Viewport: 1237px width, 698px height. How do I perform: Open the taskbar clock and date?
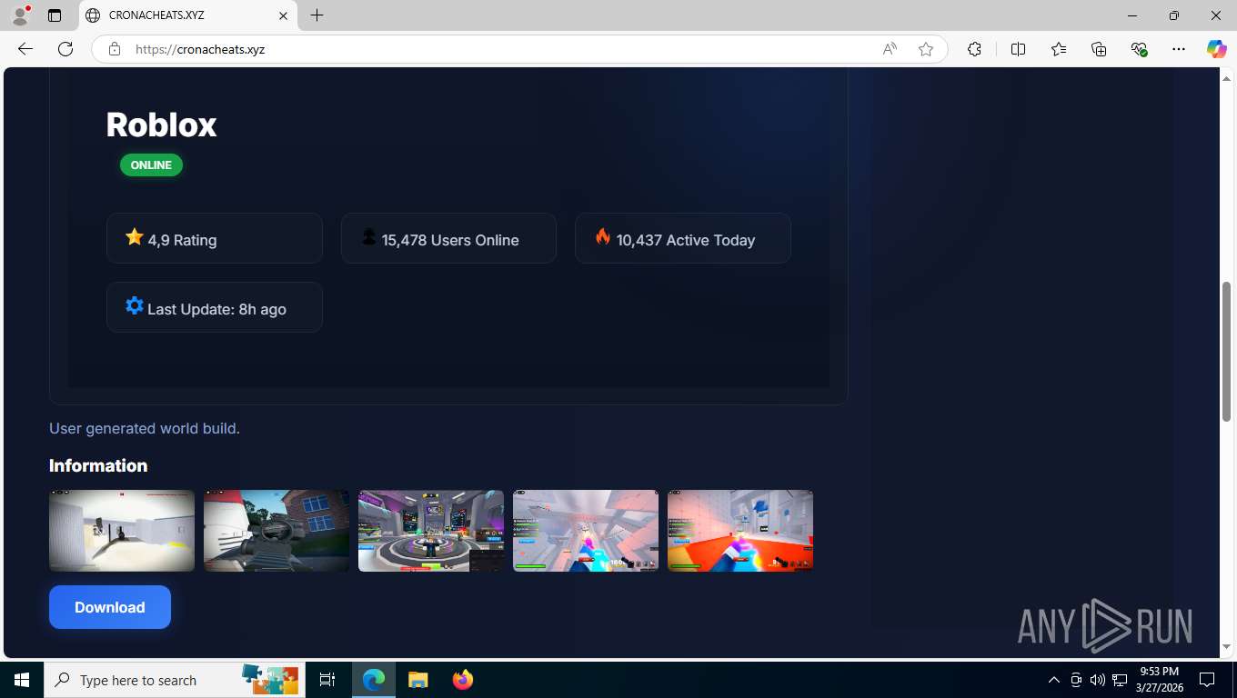[x=1159, y=680]
